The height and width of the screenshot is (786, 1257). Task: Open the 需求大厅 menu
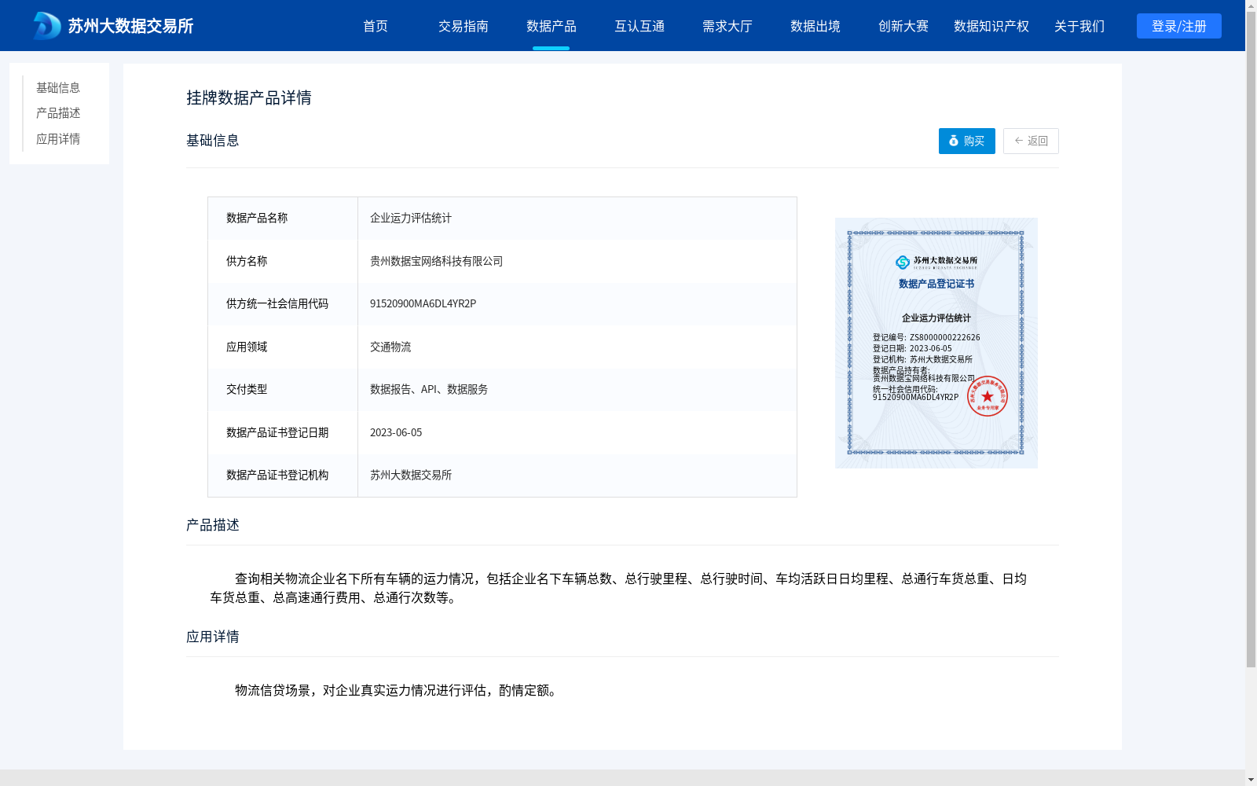pyautogui.click(x=727, y=26)
